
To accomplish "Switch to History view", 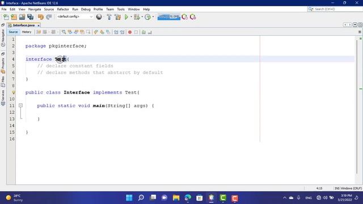I will click(x=27, y=32).
